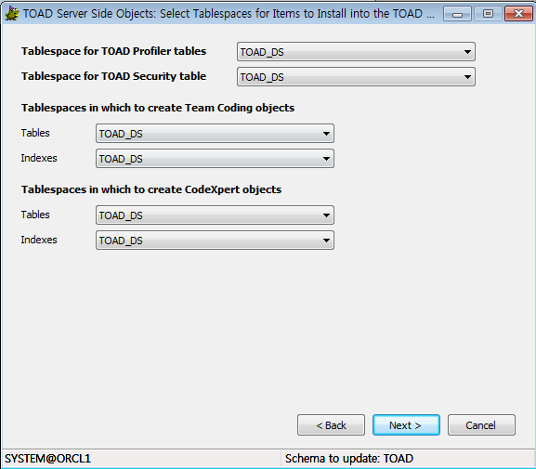Open Tablespace for TOAD Profiler tables dropdown
This screenshot has height=469, width=536.
coord(356,52)
